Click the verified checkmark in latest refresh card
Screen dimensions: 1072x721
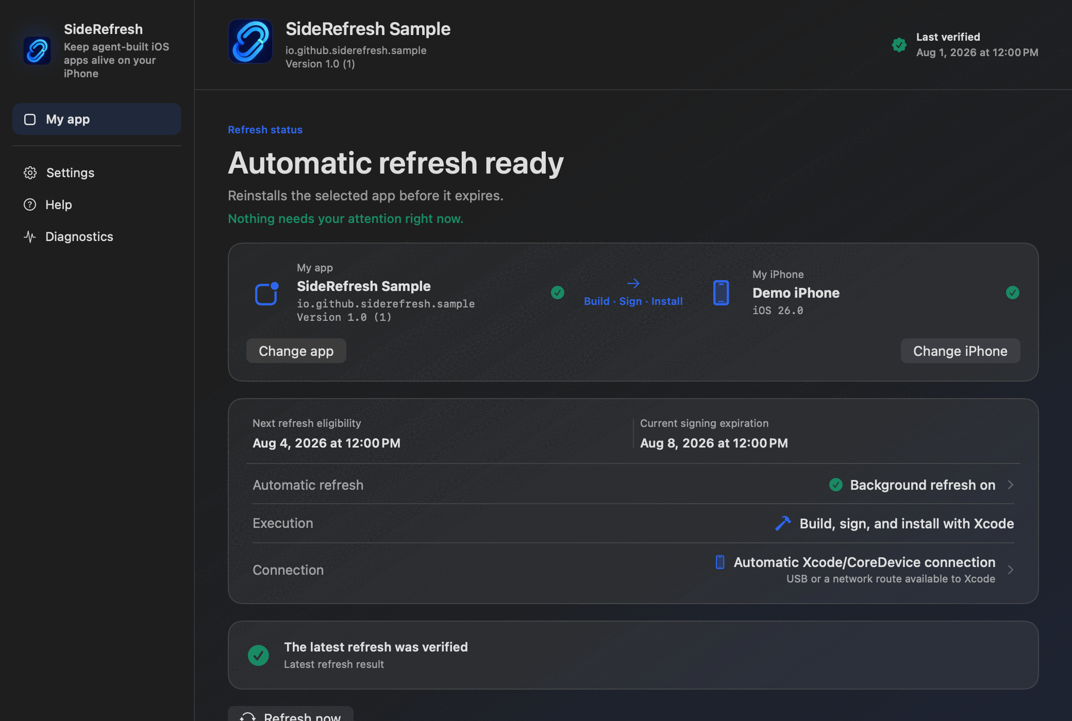(258, 655)
